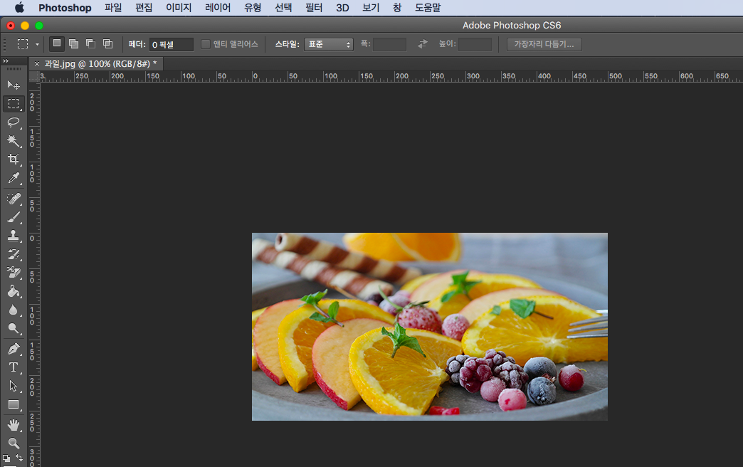
Task: Open the 스타일 dropdown set to 표준
Action: click(328, 44)
